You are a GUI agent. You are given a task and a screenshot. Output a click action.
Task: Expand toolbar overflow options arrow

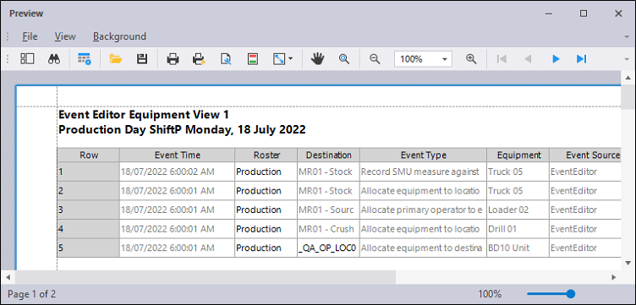click(626, 59)
